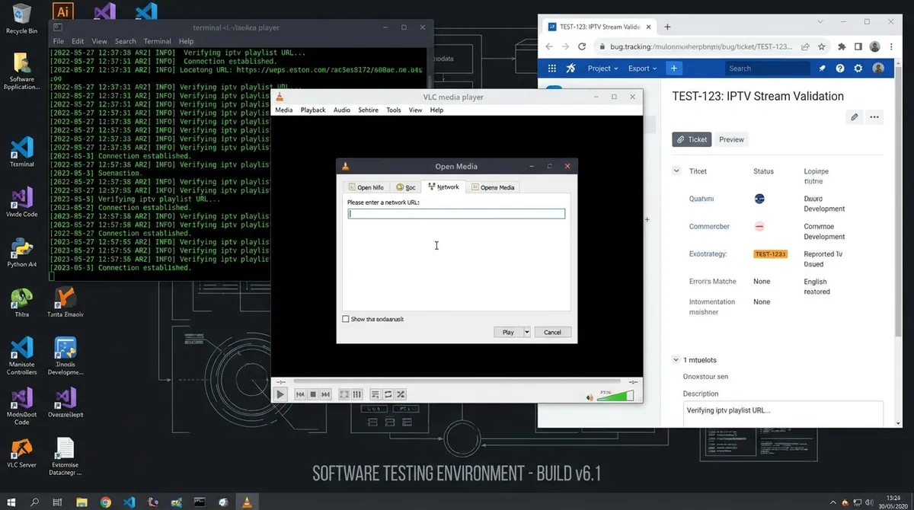Open the notifications pin icon in tracker
914x510 pixels.
coord(823,68)
